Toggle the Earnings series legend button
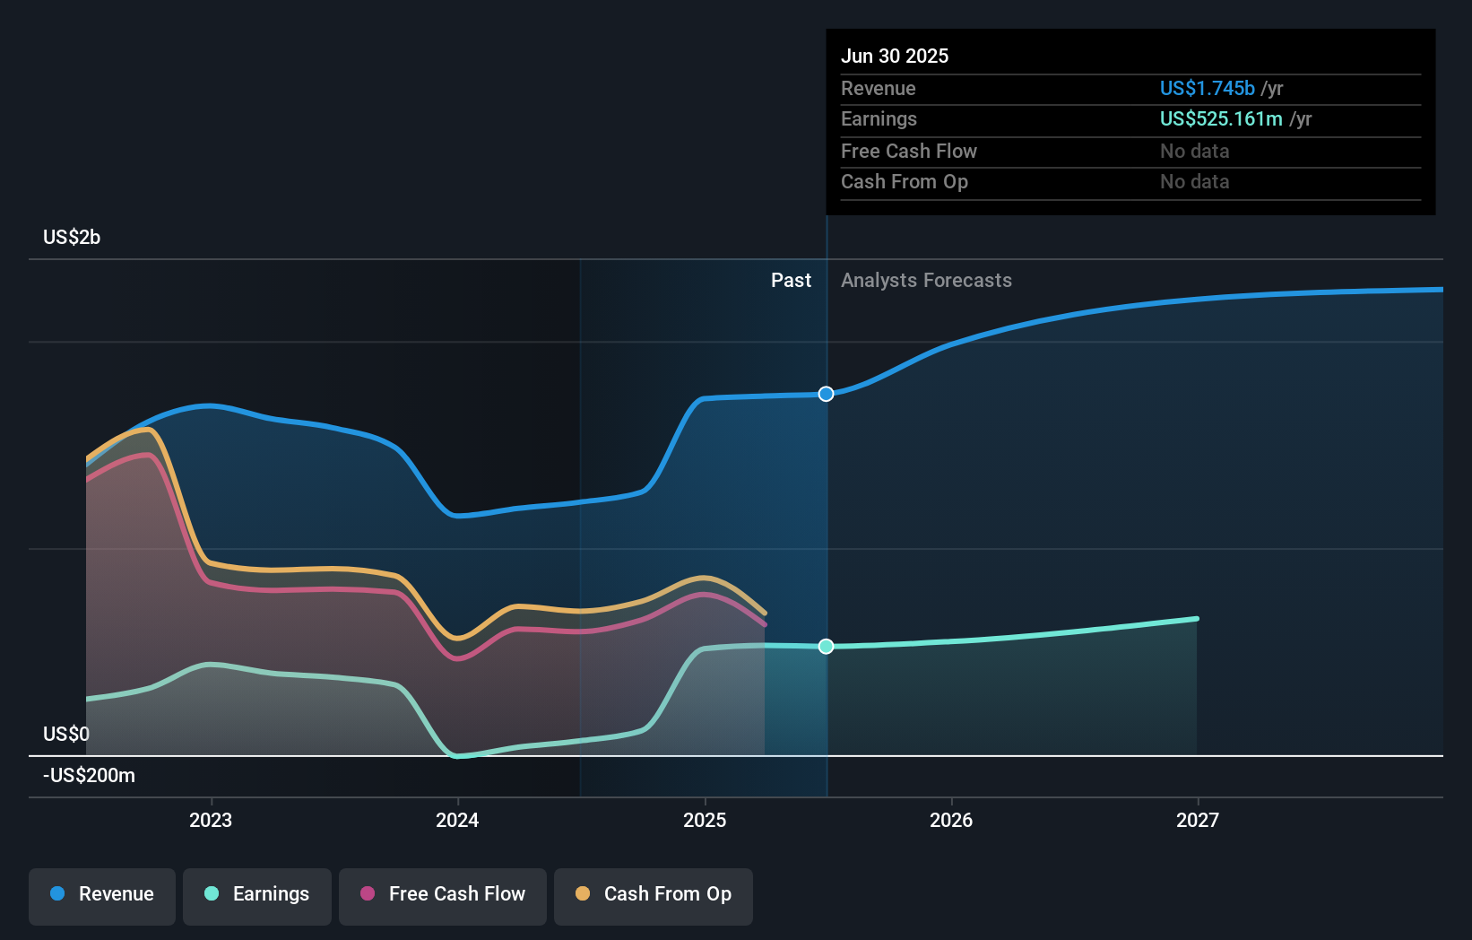The height and width of the screenshot is (940, 1472). click(257, 896)
